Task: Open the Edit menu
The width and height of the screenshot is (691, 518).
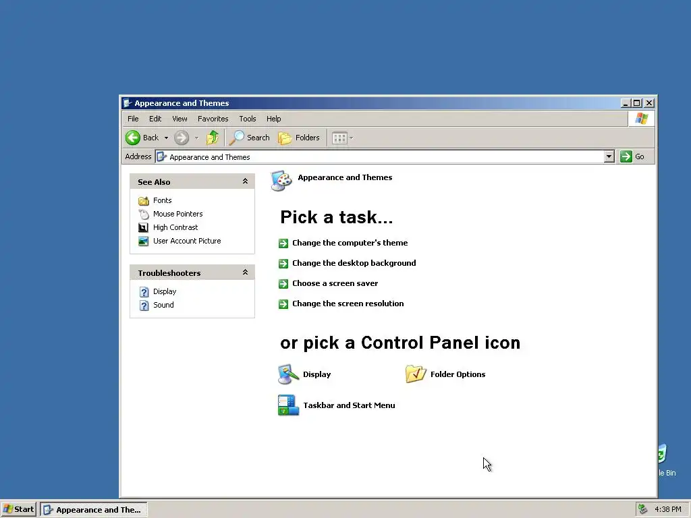Action: (155, 119)
